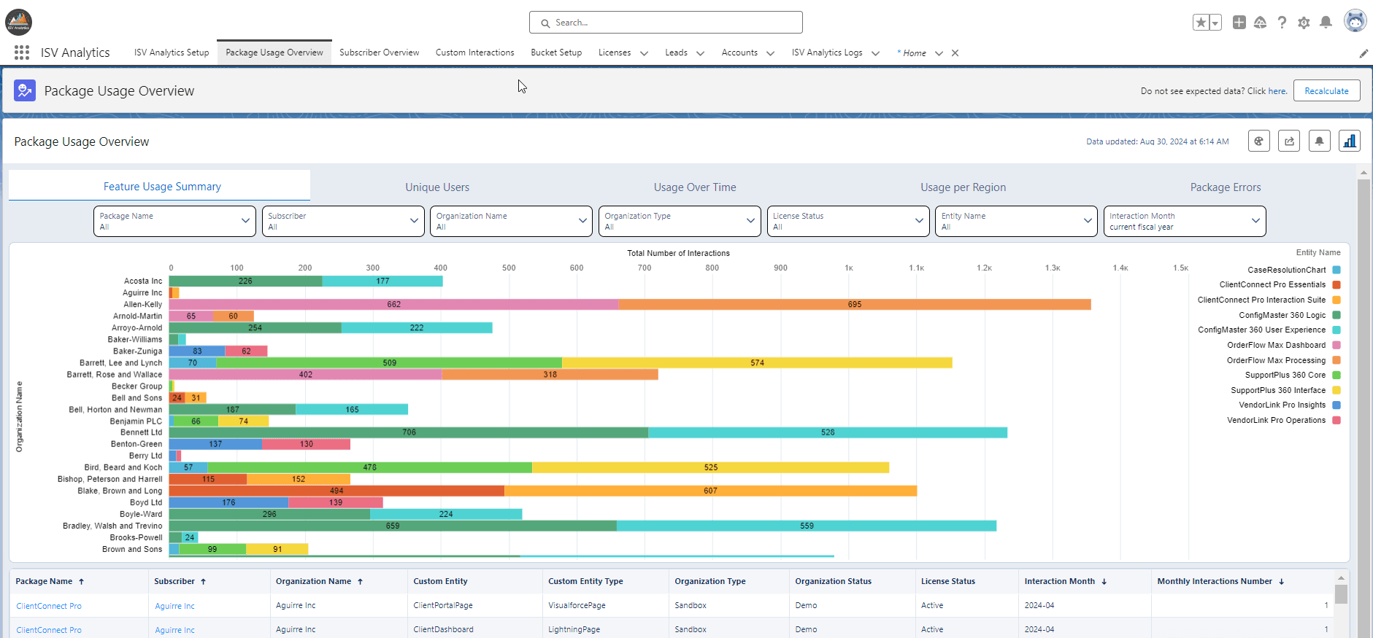The width and height of the screenshot is (1373, 638).
Task: Click in the global Search field
Action: point(666,23)
